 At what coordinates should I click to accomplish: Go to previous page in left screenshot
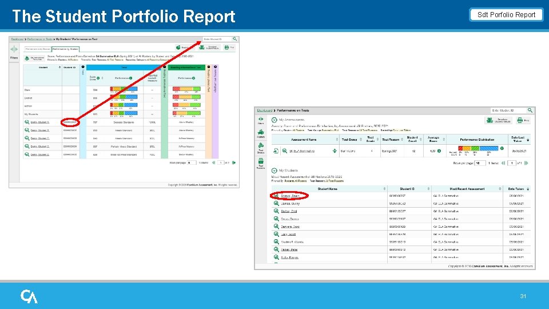click(x=213, y=163)
